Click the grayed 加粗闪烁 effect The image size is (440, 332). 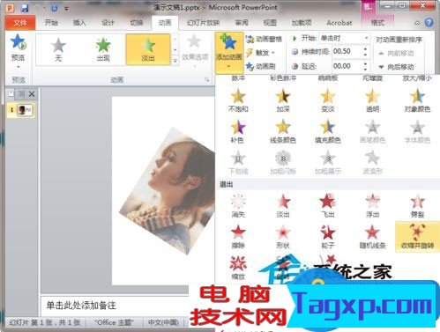click(x=283, y=162)
